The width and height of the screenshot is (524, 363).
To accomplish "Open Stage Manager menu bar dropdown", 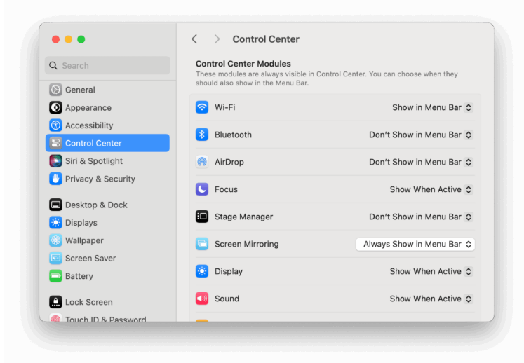I will [x=421, y=217].
